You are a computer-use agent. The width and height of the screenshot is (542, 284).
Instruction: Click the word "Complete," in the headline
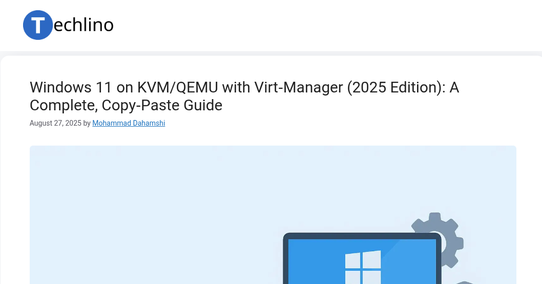tap(64, 105)
